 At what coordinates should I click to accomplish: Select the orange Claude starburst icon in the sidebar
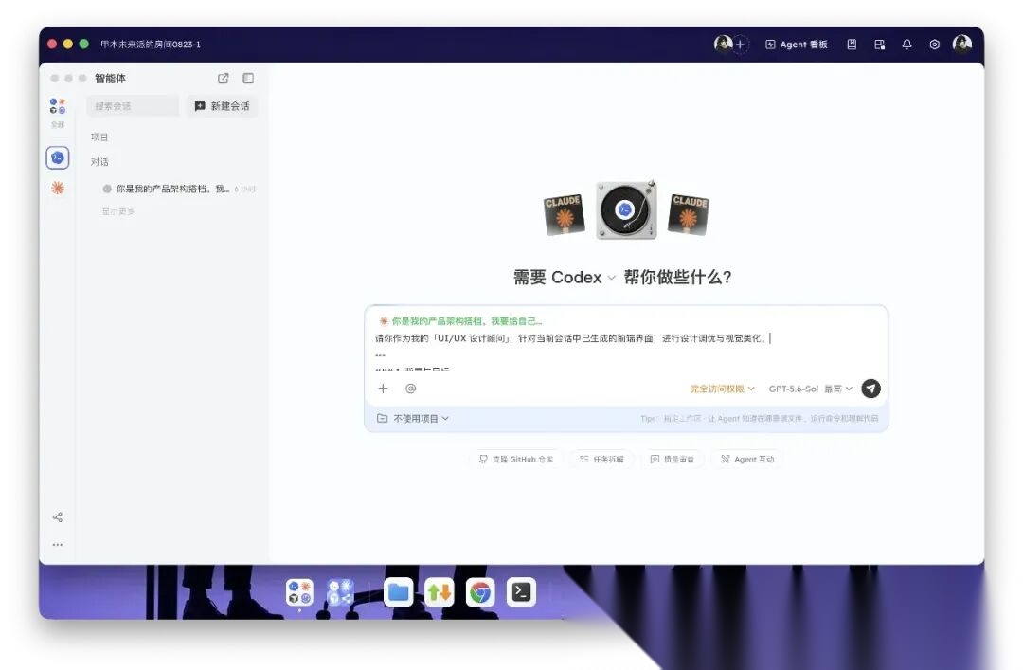(x=58, y=188)
